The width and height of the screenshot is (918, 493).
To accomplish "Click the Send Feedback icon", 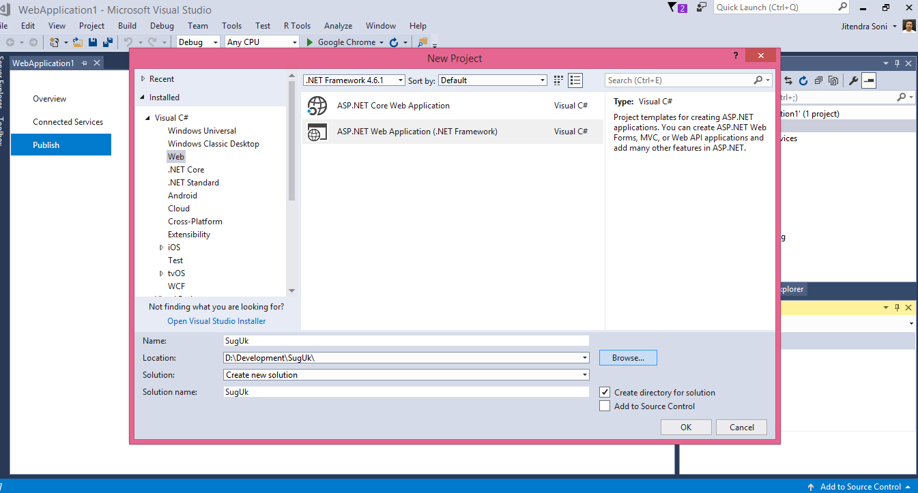I will (x=702, y=8).
